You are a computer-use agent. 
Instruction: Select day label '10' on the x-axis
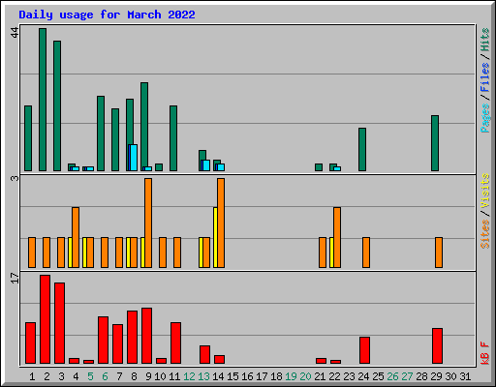pyautogui.click(x=160, y=376)
